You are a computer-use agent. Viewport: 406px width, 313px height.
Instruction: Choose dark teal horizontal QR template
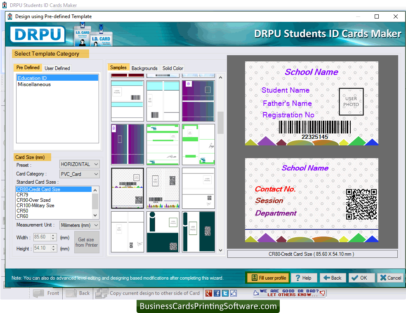163,232
